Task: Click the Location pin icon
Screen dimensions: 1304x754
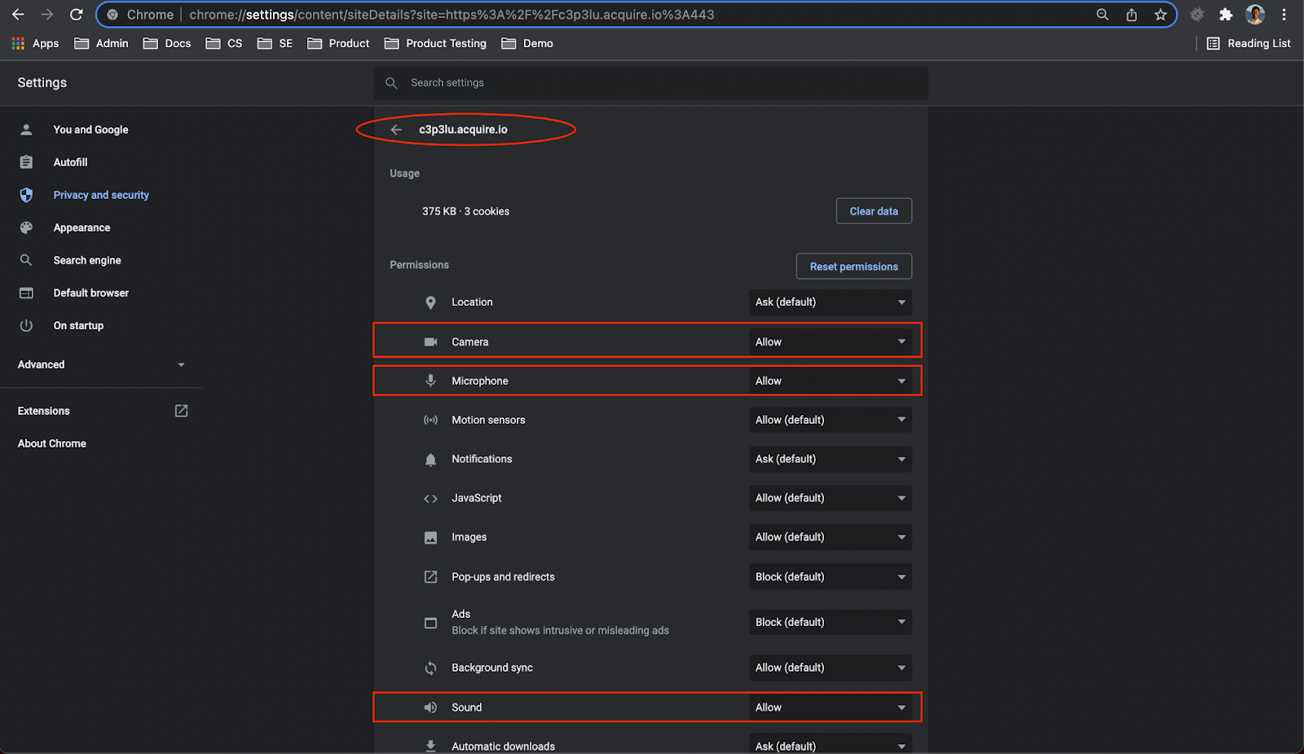Action: click(430, 302)
